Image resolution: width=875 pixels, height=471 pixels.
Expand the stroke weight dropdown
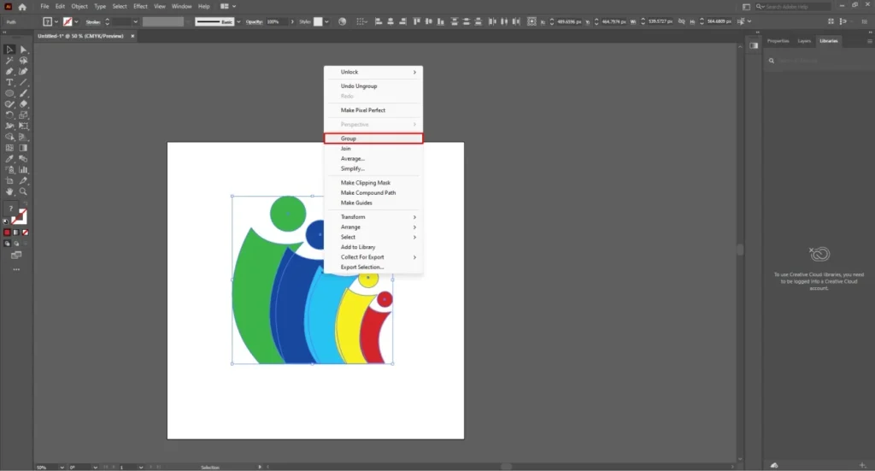(x=135, y=21)
